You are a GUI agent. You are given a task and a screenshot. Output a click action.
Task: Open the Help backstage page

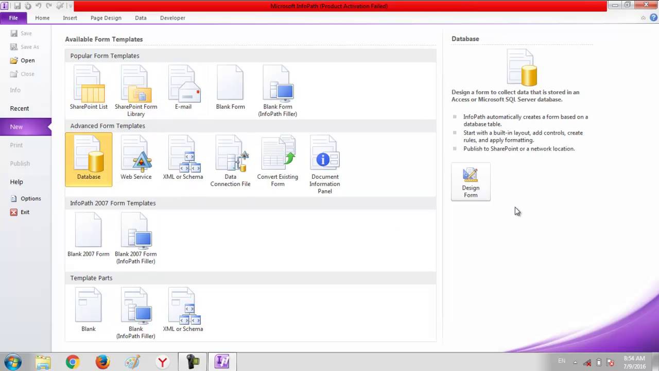16,182
